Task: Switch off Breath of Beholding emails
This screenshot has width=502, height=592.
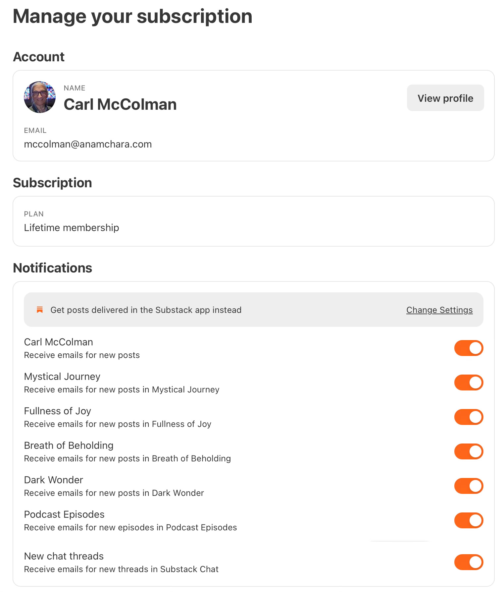Action: click(469, 451)
